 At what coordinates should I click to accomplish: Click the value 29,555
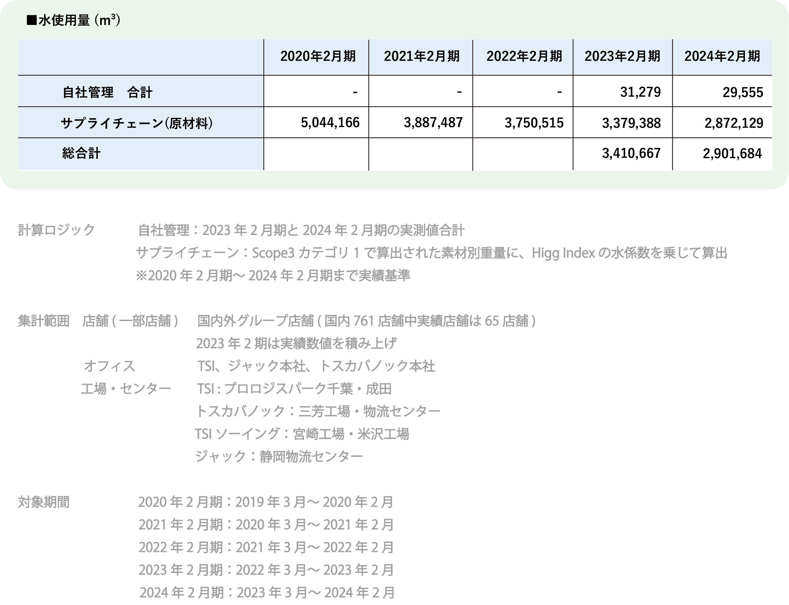point(743,93)
